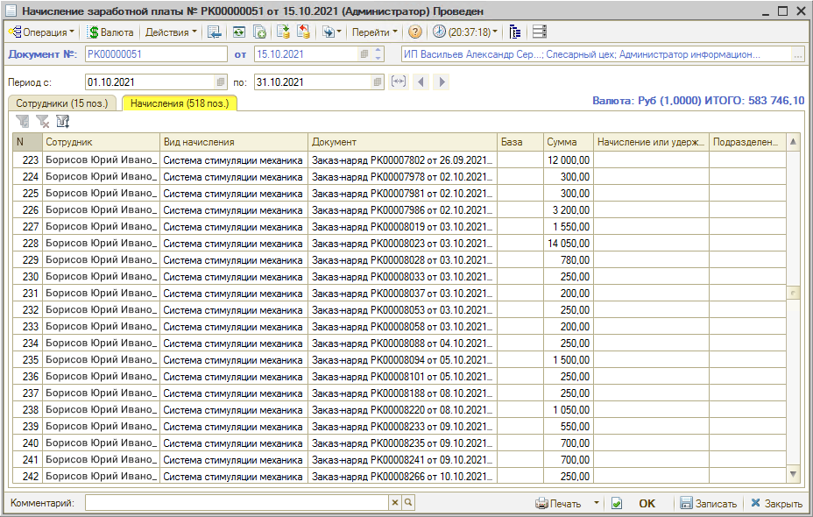
Task: Click inside the Комментарий input field
Action: point(237,503)
